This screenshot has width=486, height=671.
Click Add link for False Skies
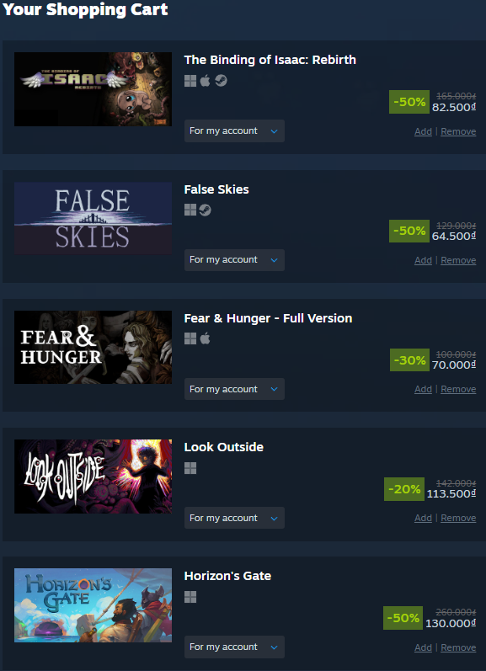(x=423, y=260)
